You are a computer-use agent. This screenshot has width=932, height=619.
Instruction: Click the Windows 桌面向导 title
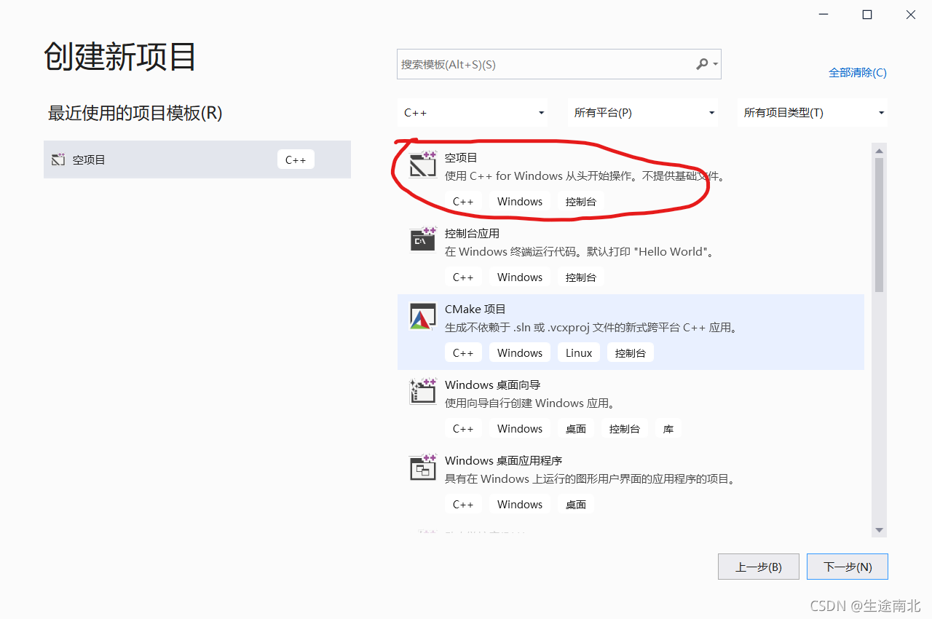(x=492, y=385)
